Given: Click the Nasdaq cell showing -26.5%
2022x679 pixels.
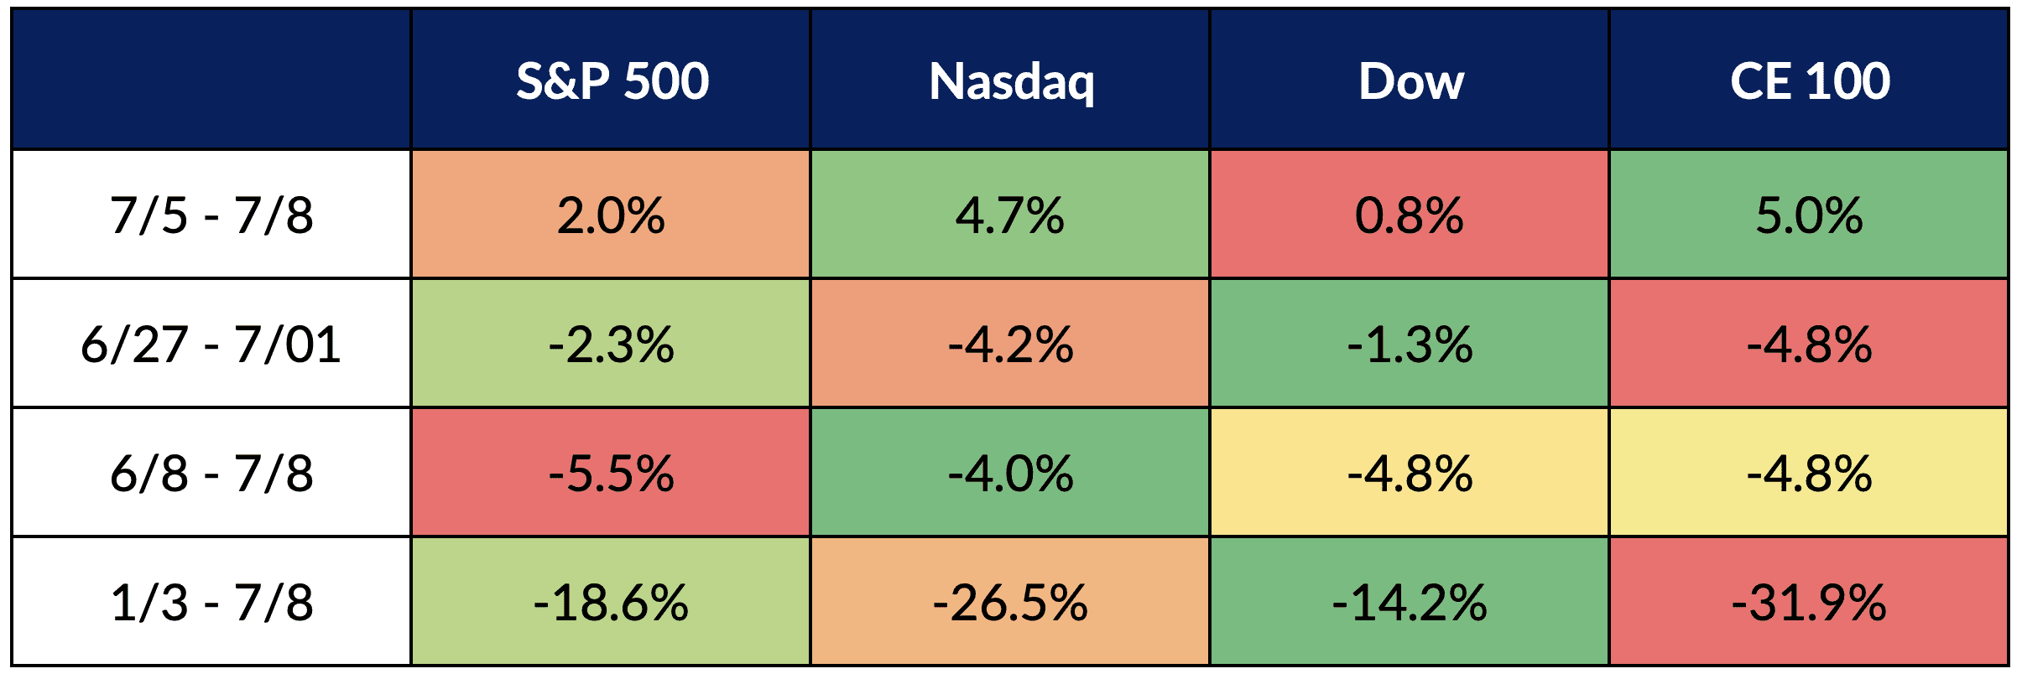Looking at the screenshot, I should [1010, 602].
